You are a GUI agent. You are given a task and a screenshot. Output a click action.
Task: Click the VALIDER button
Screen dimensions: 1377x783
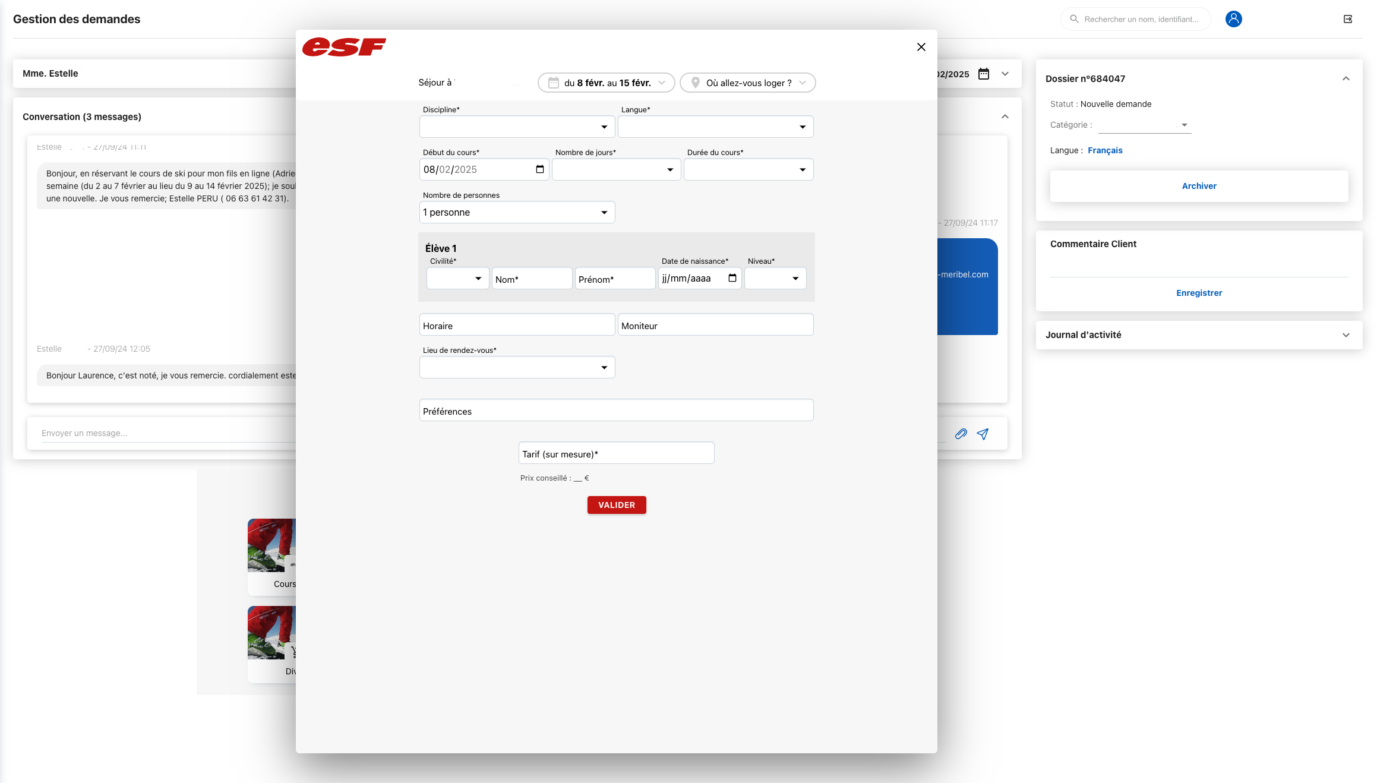[x=616, y=505]
